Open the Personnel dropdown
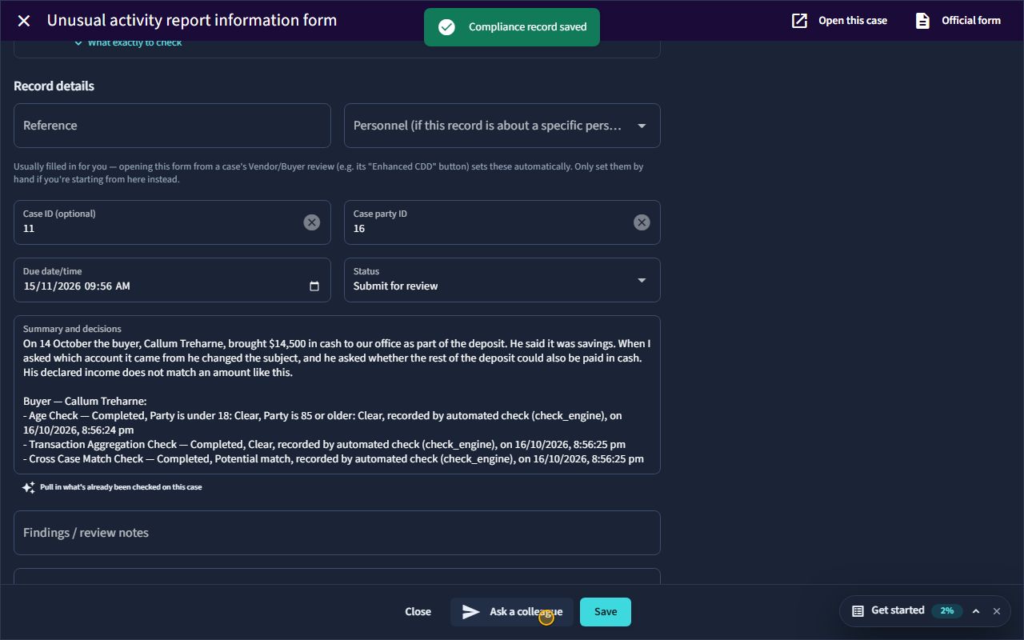Screen dimensions: 1024x640 502,126
